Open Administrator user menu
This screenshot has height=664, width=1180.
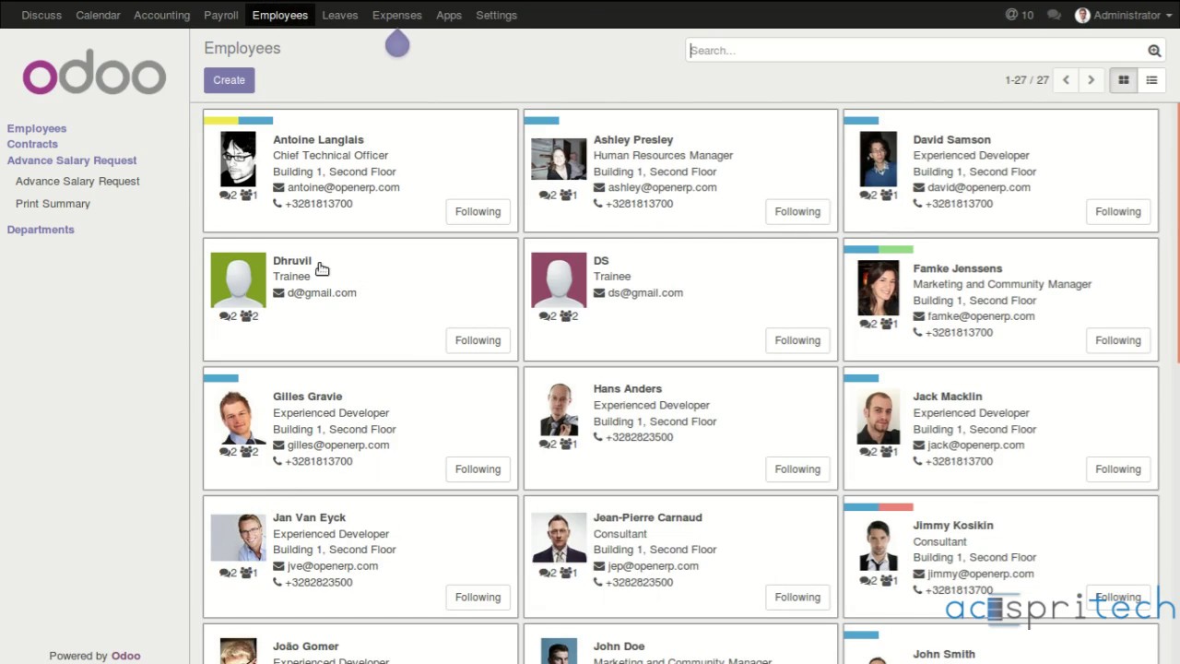tap(1122, 15)
